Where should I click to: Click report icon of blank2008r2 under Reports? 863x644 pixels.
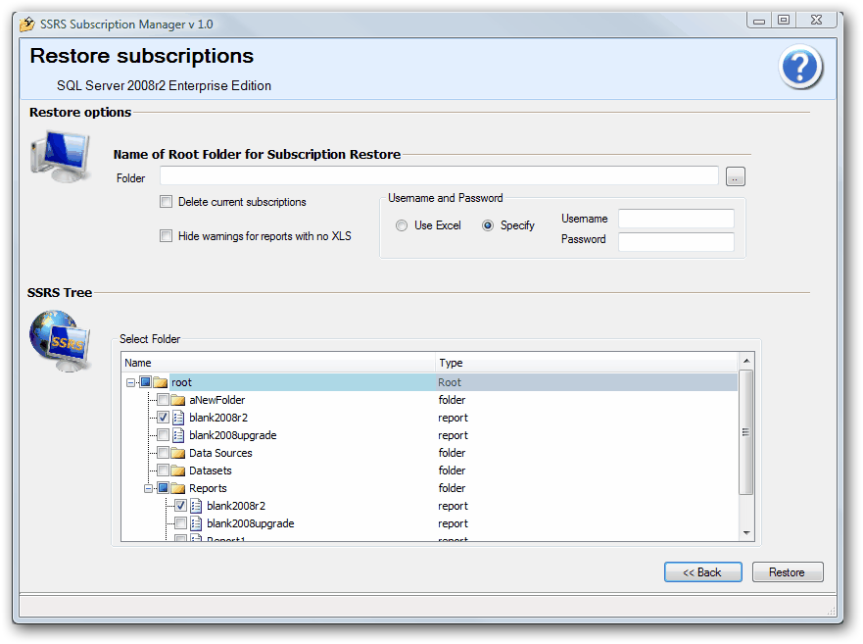[x=196, y=506]
